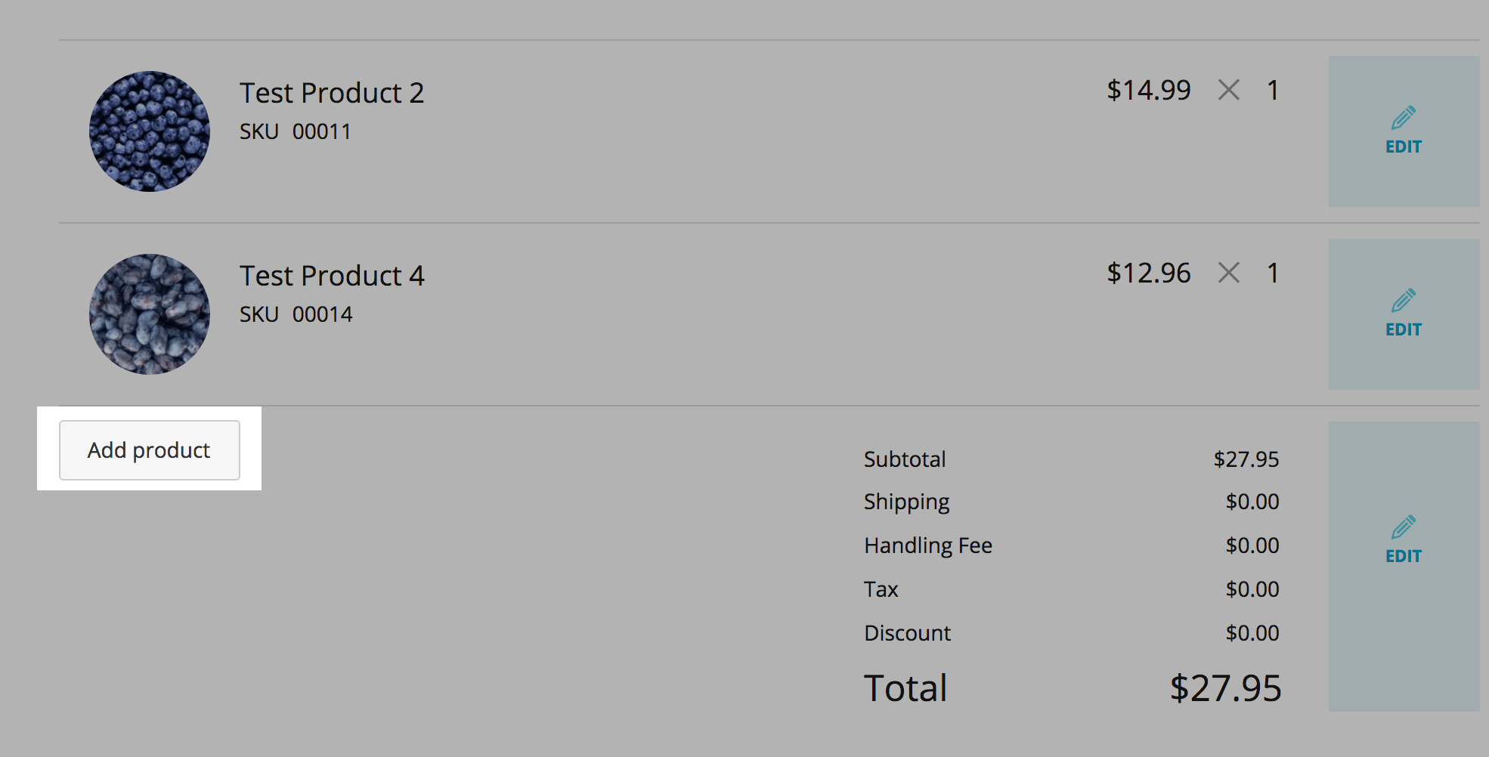Click pencil icon for Test Product 4
This screenshot has width=1489, height=757.
pos(1403,301)
